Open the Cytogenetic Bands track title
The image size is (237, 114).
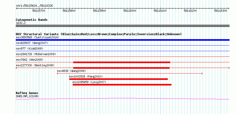(32, 20)
